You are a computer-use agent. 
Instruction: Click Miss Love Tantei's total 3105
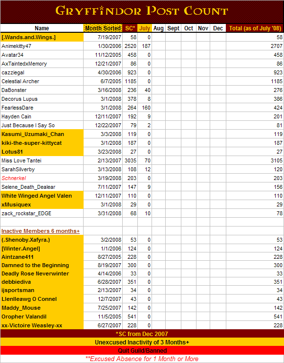click(x=255, y=160)
